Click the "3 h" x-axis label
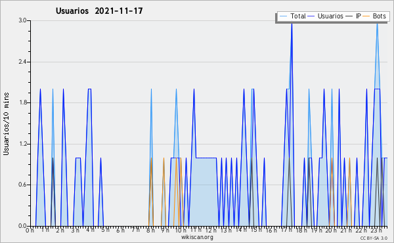The height and width of the screenshot is (243, 394). 75,231
